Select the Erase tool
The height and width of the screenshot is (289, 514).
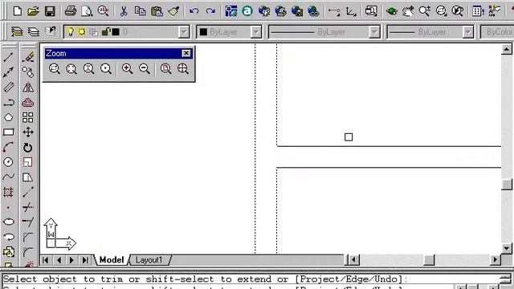point(28,57)
